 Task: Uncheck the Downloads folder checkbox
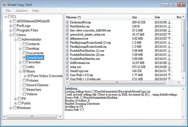[x=24, y=57]
